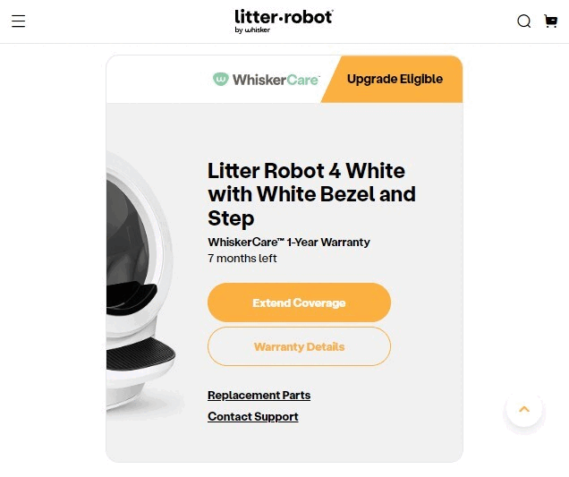
Task: Click the WhiskerCare 1-Year Warranty text
Action: (288, 243)
